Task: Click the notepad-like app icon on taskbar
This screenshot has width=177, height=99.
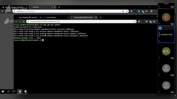Action: pyautogui.click(x=25, y=92)
